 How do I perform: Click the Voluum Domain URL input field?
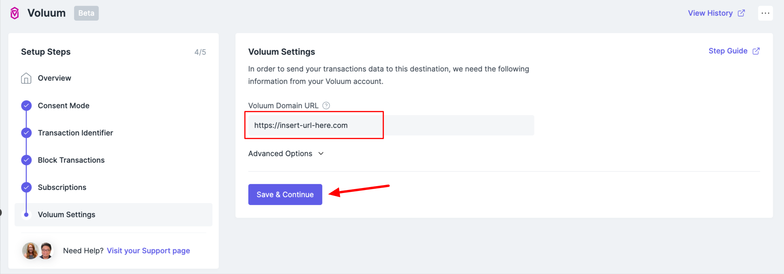391,125
